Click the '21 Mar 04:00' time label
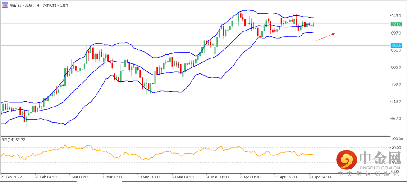 click(183, 178)
